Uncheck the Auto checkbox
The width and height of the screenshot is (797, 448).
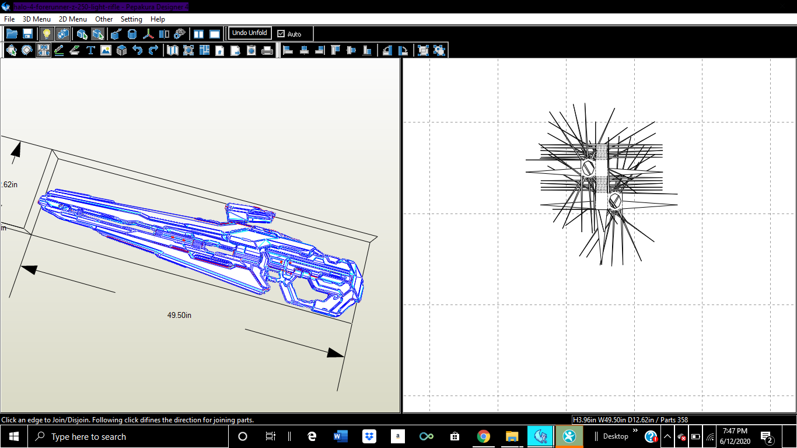(281, 34)
